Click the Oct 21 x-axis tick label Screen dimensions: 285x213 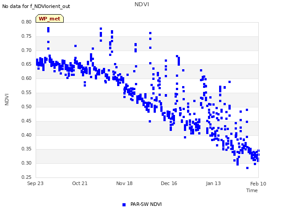click(x=80, y=183)
